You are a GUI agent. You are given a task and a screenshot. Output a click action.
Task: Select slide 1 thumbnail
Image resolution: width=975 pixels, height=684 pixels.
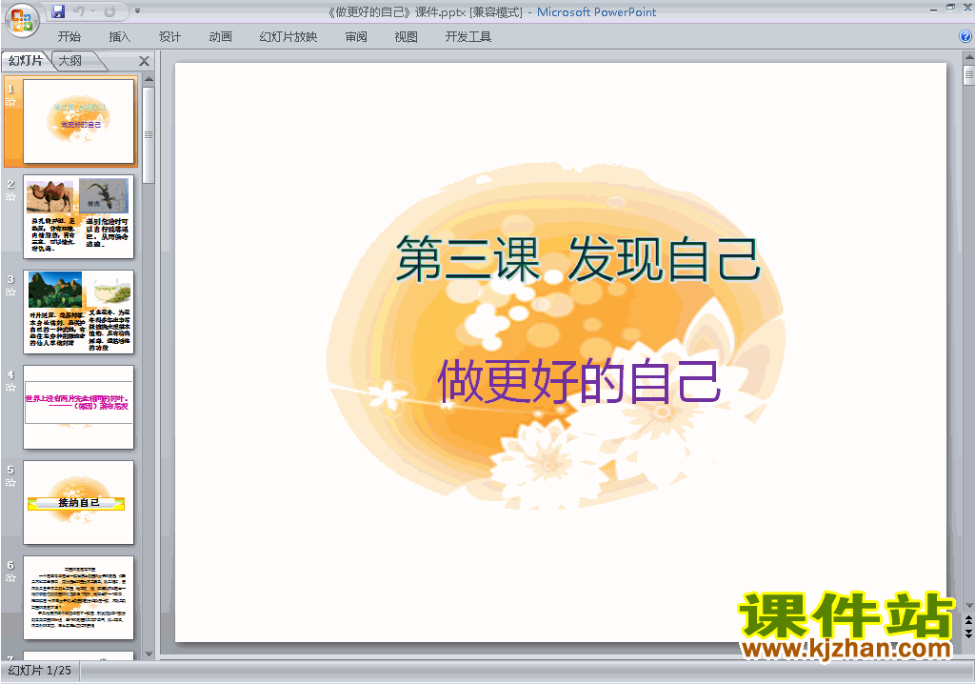click(78, 121)
